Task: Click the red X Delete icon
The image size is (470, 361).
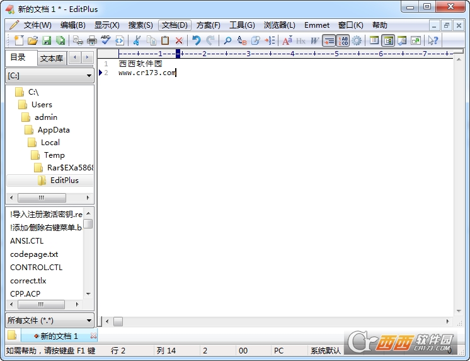Action: tap(179, 40)
